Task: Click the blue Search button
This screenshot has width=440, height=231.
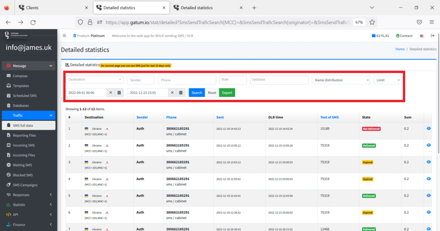Action: [x=197, y=92]
